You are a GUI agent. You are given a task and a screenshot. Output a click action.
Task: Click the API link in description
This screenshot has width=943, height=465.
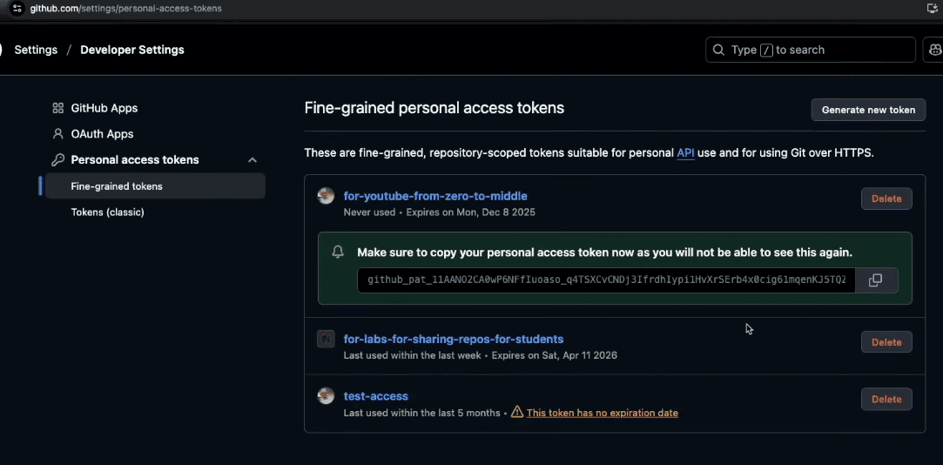pos(685,153)
